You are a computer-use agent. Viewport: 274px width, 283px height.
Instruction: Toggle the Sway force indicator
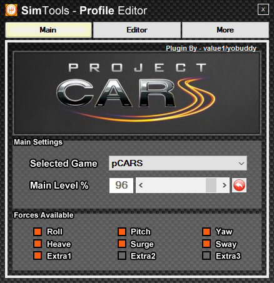click(206, 244)
